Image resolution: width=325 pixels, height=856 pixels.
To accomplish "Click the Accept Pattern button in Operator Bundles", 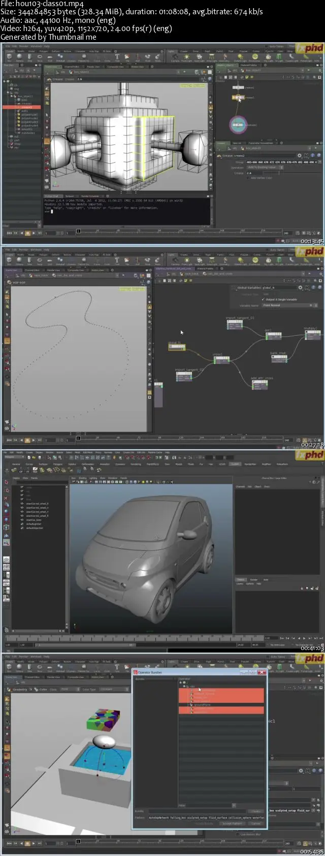I will point(233,823).
